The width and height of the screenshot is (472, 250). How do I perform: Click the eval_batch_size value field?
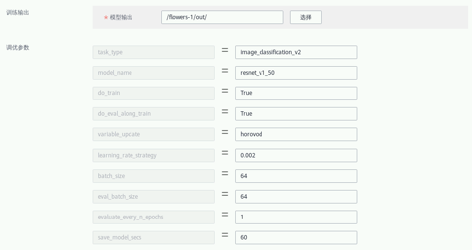[296, 197]
